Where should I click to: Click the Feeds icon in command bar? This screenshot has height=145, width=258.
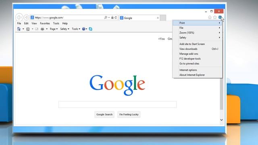28,29
